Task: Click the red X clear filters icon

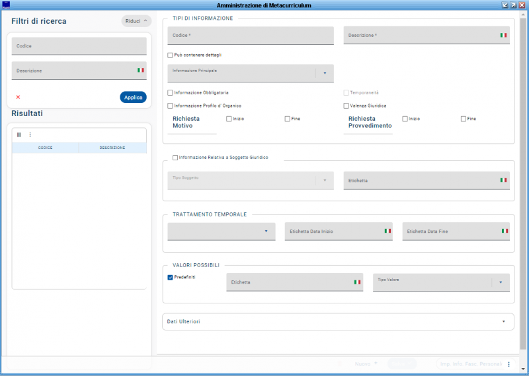Action: 18,97
